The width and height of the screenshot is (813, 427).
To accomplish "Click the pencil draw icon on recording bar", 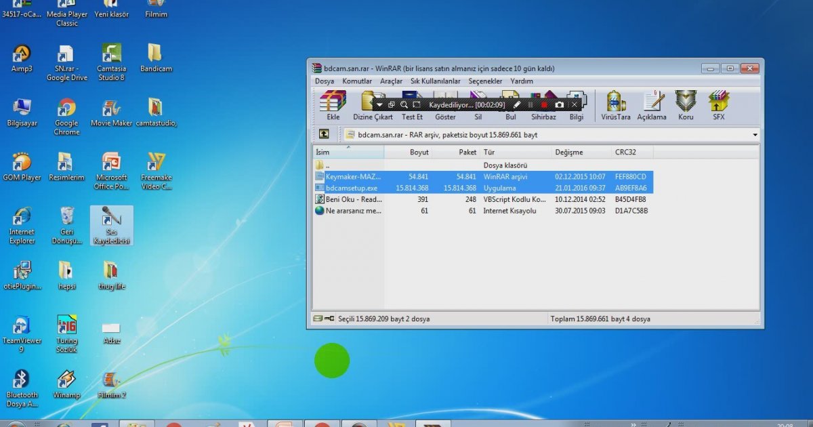I will [x=518, y=105].
